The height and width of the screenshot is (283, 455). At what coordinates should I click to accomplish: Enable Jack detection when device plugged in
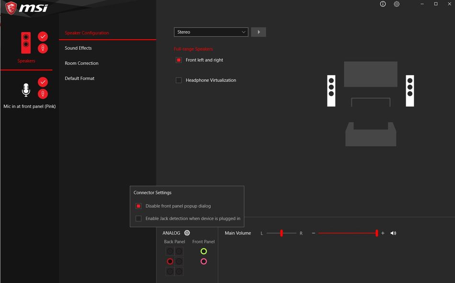138,218
